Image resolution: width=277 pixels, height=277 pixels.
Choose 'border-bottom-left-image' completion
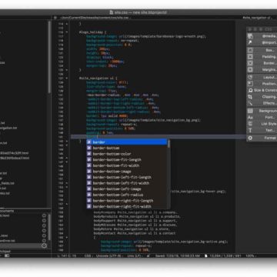(x=127, y=189)
